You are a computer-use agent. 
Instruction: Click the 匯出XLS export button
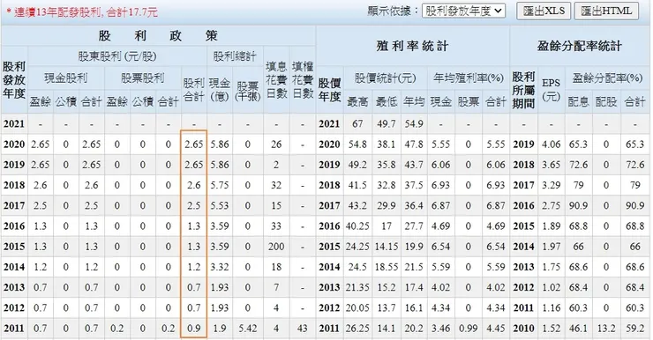(544, 11)
